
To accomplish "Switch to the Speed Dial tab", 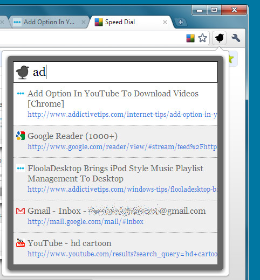I will click(131, 22).
